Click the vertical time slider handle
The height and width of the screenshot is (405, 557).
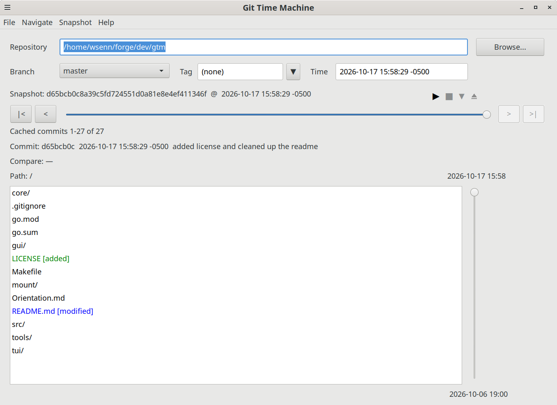(474, 192)
